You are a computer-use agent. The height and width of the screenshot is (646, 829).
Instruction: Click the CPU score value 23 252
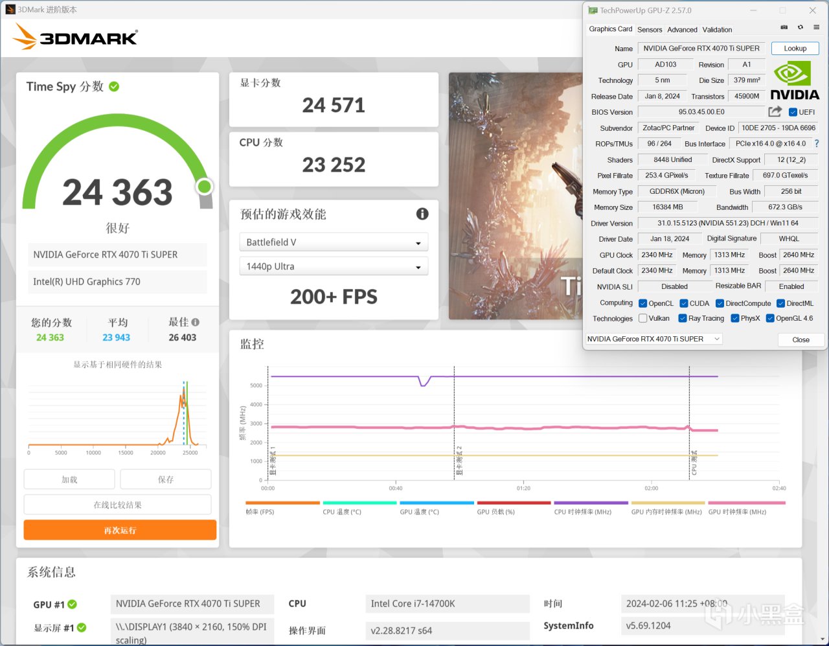[334, 165]
